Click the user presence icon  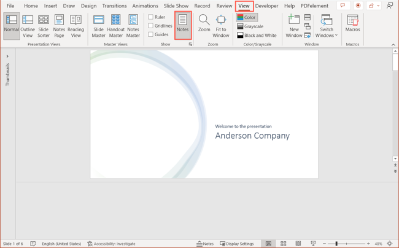tap(390, 6)
